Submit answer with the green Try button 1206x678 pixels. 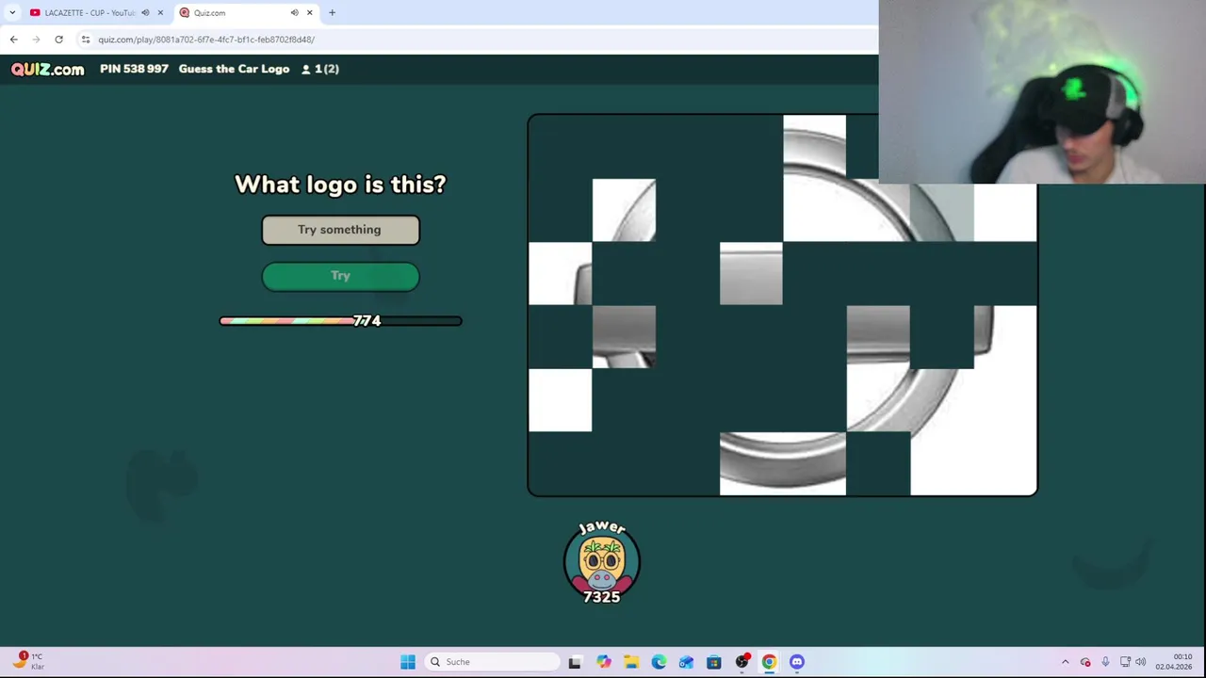coord(340,276)
